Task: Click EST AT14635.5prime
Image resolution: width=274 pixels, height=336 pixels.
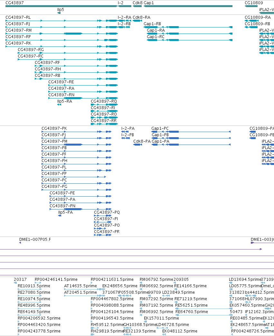Action: (80, 286)
